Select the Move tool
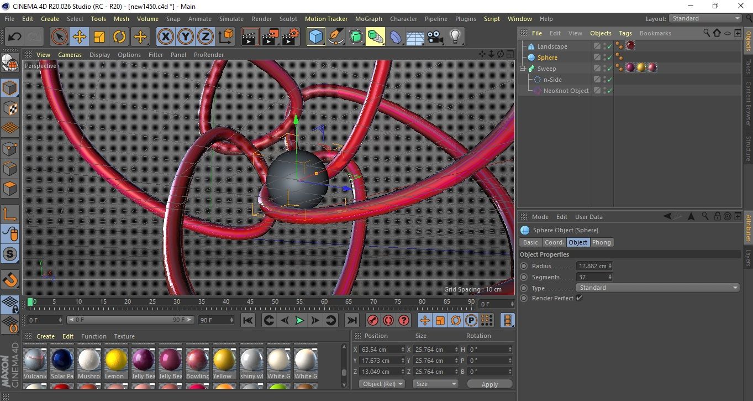The width and height of the screenshot is (753, 401). click(x=79, y=37)
